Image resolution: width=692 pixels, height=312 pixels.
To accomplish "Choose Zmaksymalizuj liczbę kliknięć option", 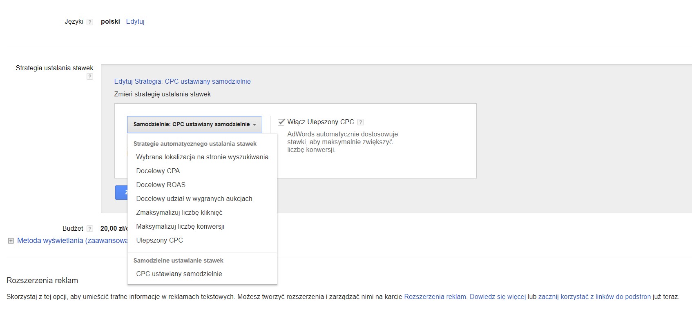I will [x=179, y=213].
